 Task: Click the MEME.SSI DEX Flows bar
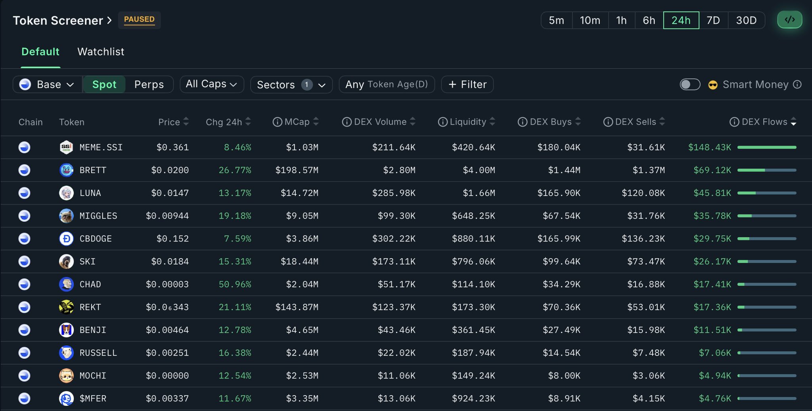tap(766, 147)
